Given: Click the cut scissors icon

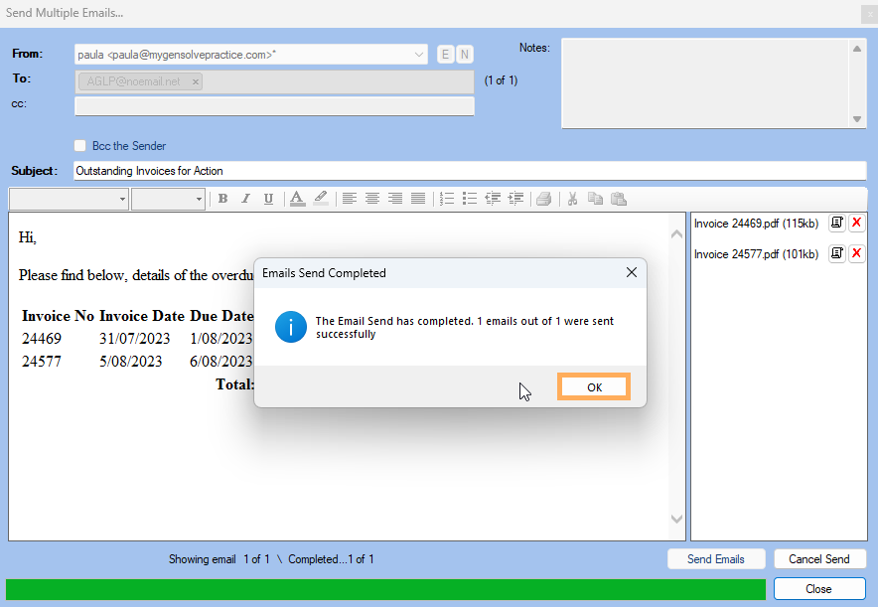Looking at the screenshot, I should (x=573, y=199).
